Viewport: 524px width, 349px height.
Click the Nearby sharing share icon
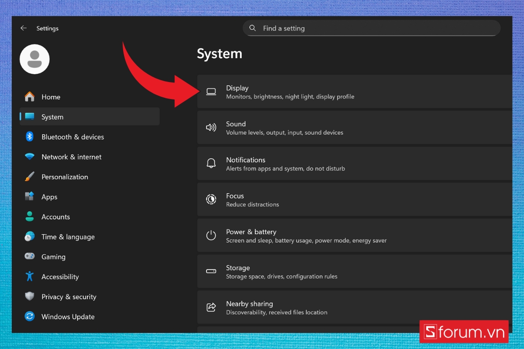pos(211,307)
